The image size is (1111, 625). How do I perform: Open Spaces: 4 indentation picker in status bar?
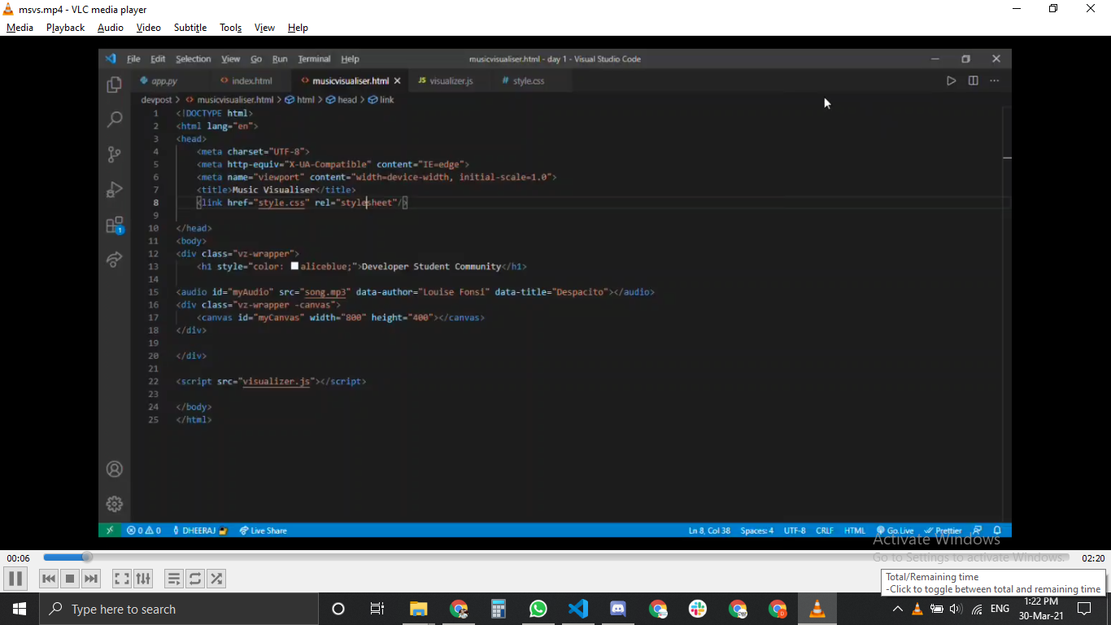click(756, 531)
